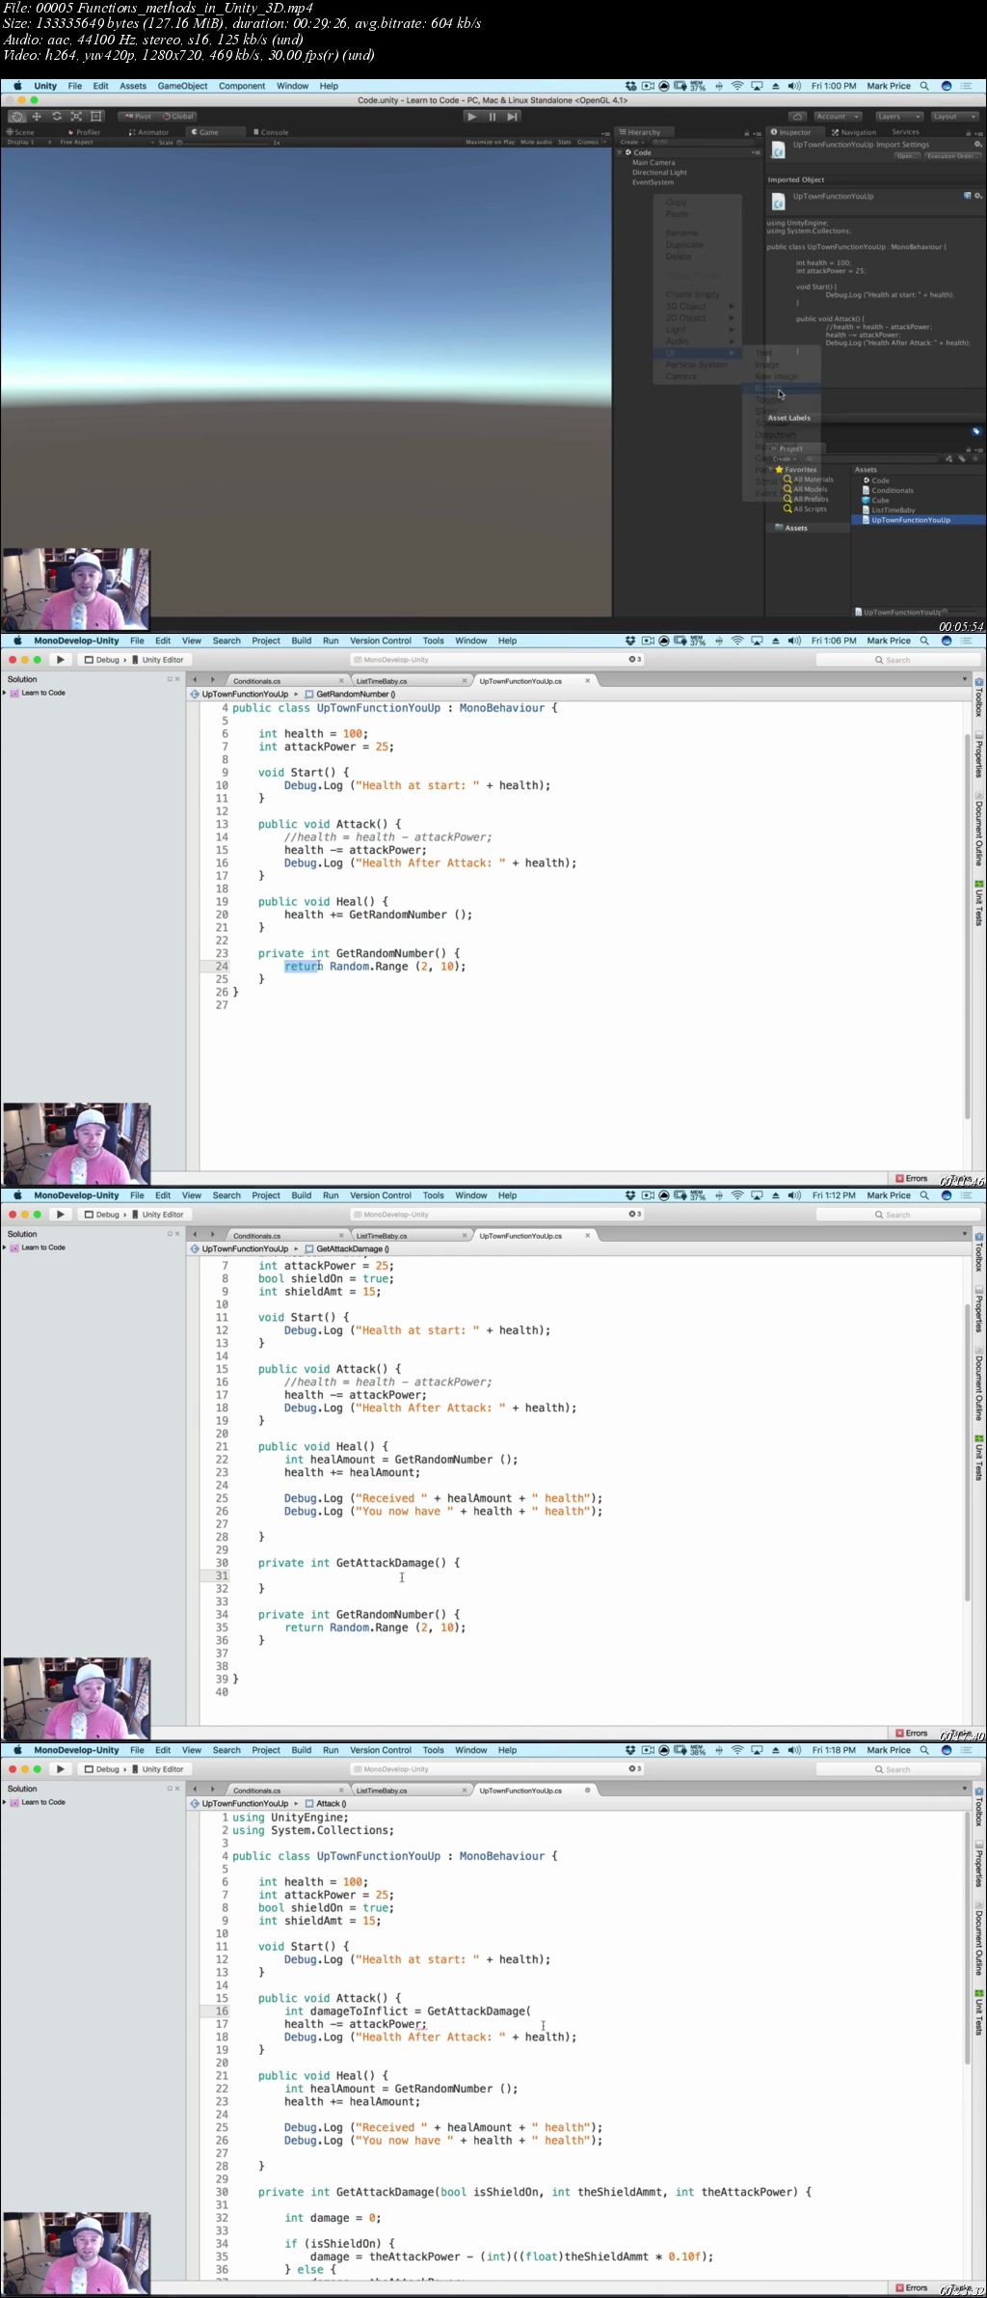Switch to the Profiler tab in Unity
987x2298 pixels.
coord(85,132)
